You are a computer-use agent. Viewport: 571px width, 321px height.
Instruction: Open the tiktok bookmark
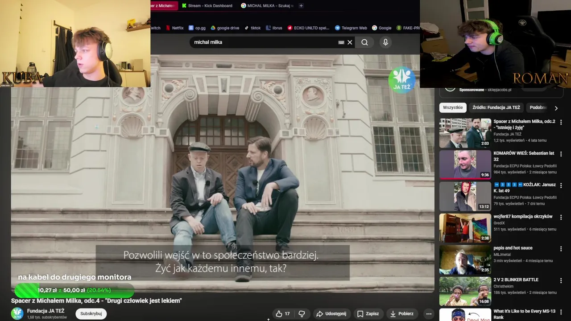pyautogui.click(x=252, y=28)
